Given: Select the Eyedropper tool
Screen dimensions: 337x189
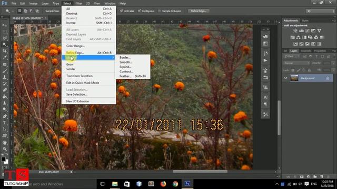Looking at the screenshot, I should click(5, 57).
